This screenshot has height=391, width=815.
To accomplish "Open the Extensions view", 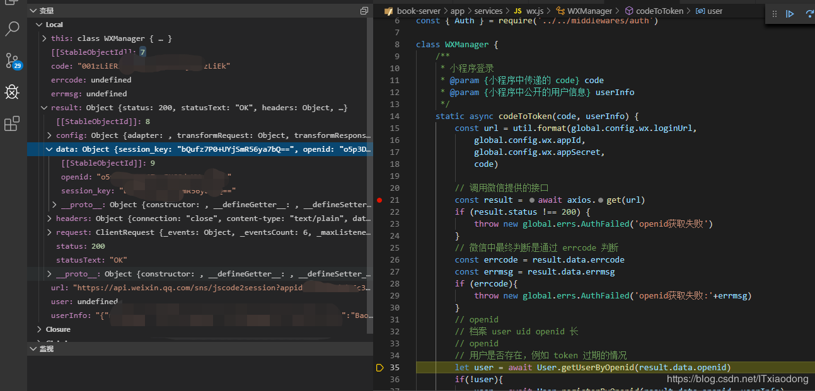I will (12, 123).
